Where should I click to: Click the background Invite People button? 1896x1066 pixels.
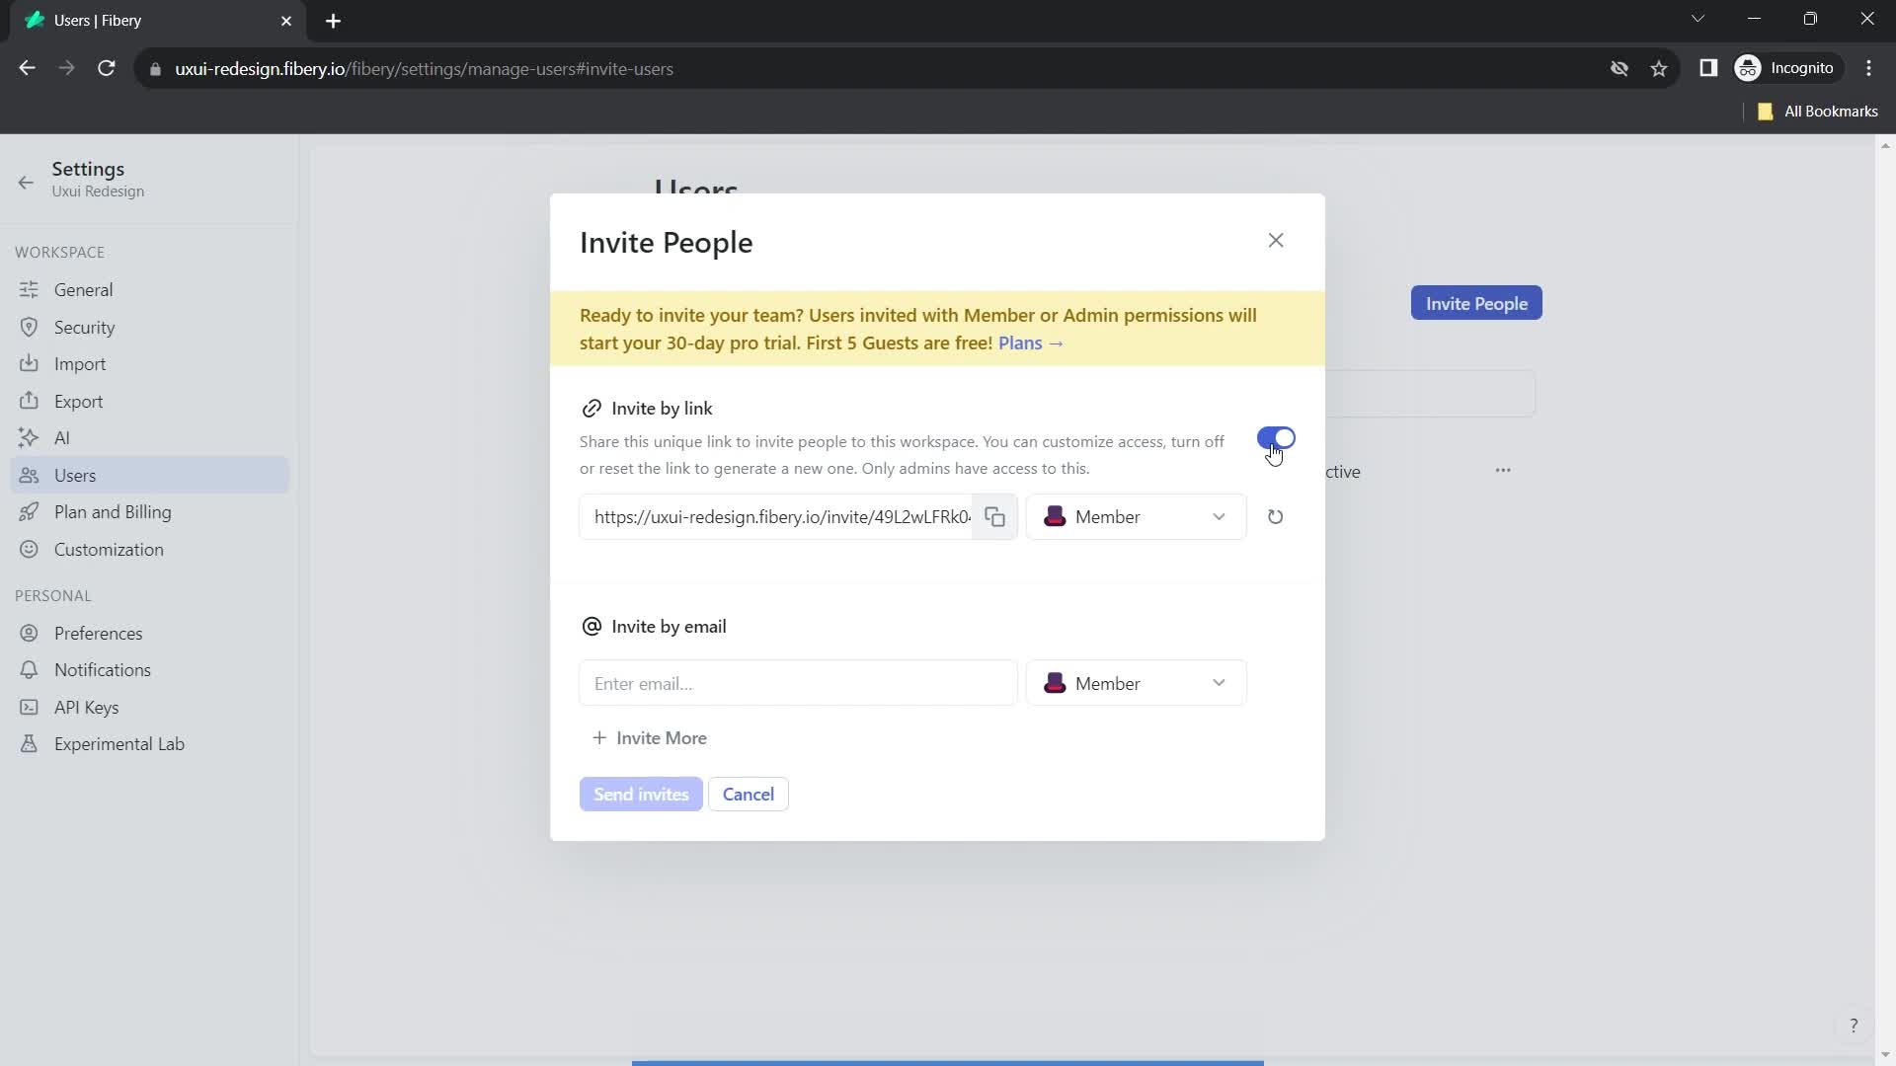coord(1476,304)
